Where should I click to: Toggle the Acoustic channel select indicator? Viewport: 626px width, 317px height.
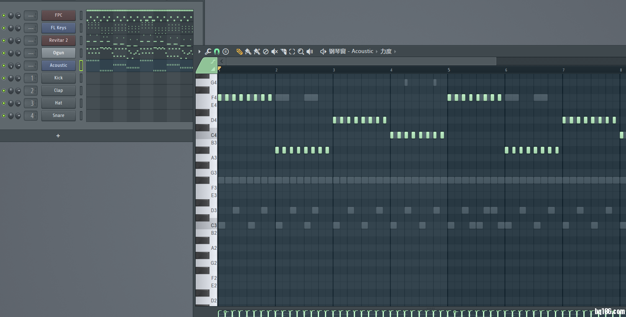[x=81, y=66]
